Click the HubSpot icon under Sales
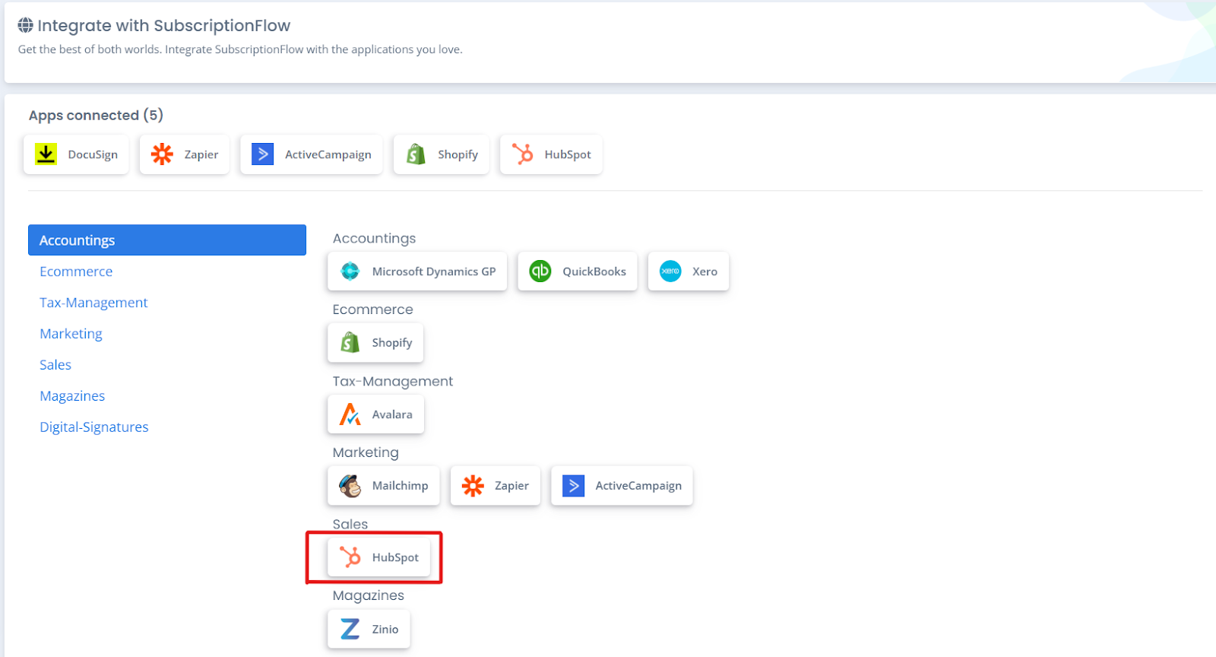1216x657 pixels. tap(350, 557)
